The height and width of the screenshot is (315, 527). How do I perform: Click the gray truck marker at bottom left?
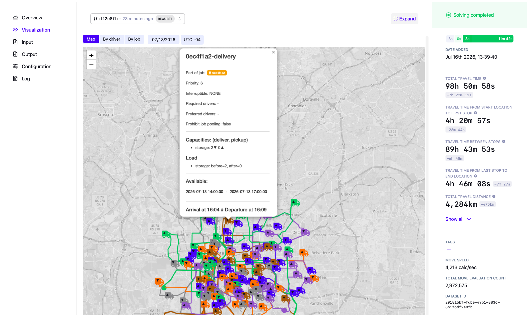pos(169,295)
